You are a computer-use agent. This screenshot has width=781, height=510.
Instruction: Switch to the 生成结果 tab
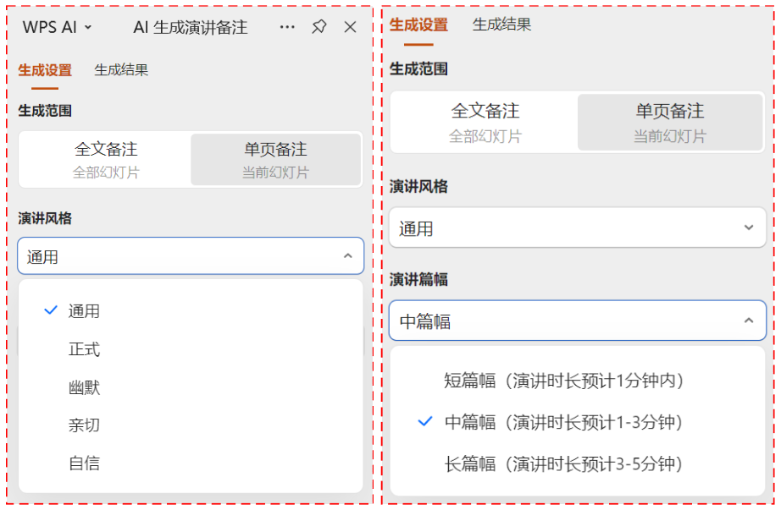(x=119, y=69)
